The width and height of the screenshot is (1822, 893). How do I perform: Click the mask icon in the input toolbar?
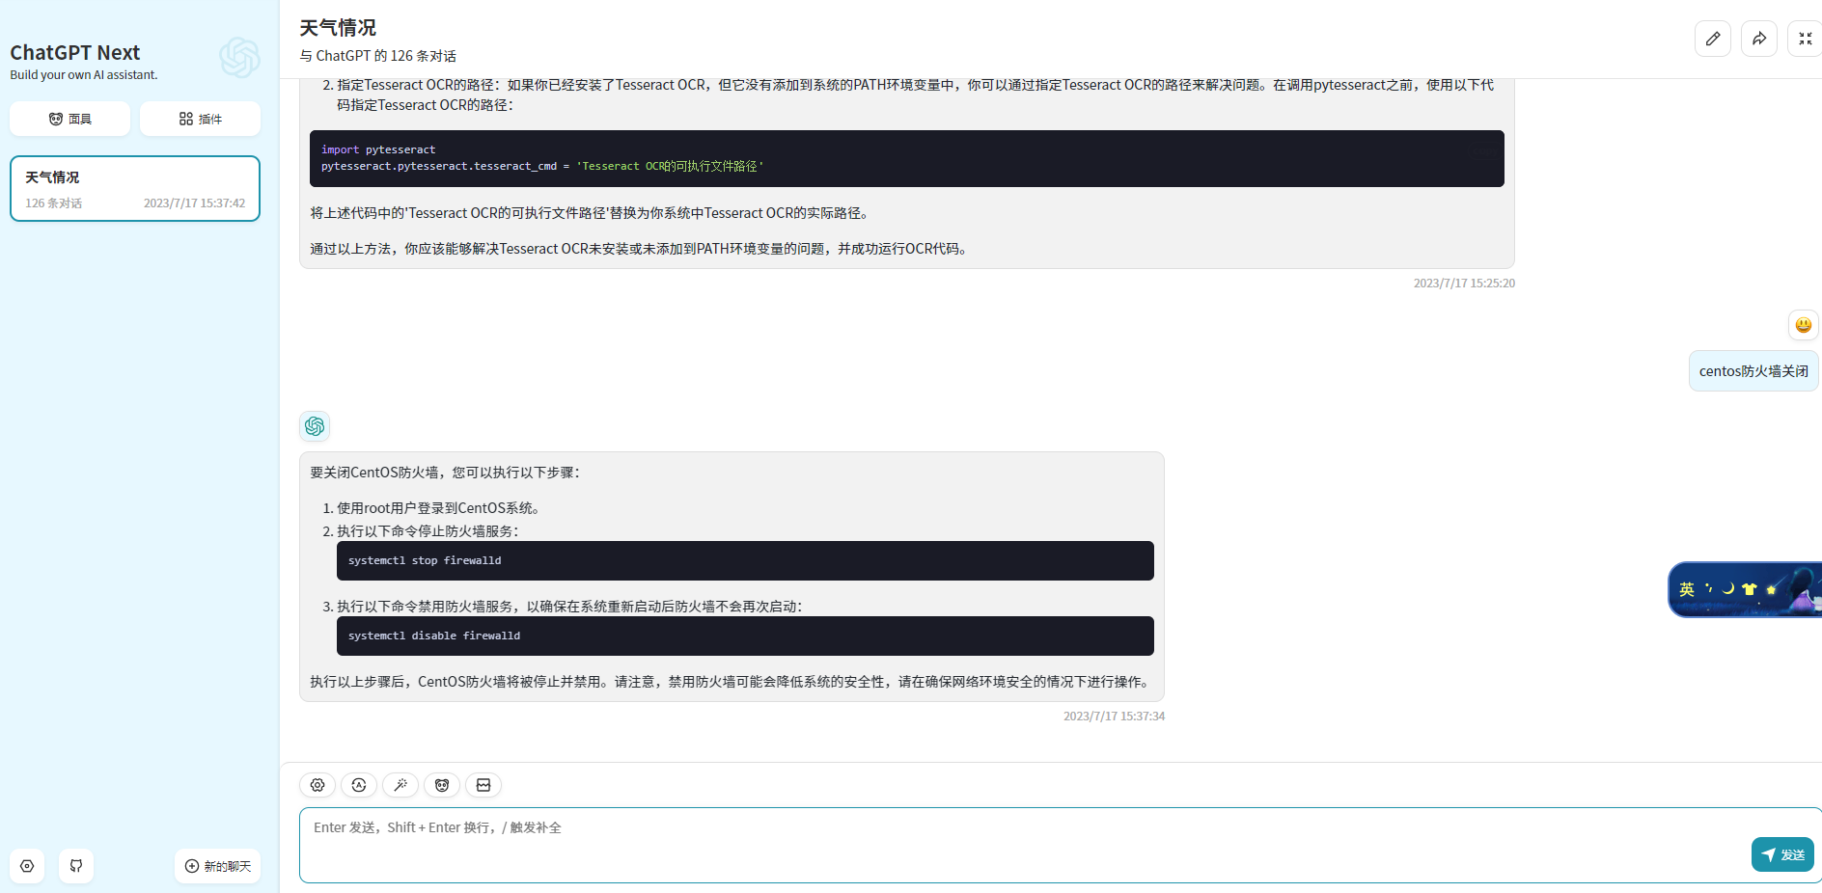(x=442, y=785)
